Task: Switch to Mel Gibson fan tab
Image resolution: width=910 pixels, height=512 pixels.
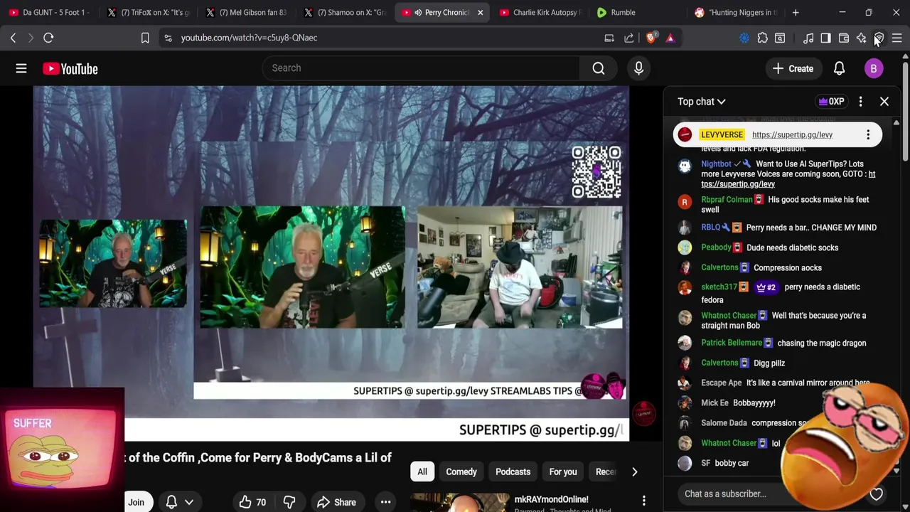Action: click(x=245, y=12)
